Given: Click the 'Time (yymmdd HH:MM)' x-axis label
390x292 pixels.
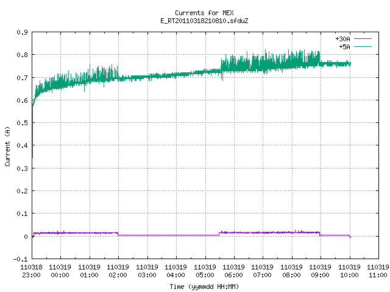Looking at the screenshot, I should [x=204, y=287].
